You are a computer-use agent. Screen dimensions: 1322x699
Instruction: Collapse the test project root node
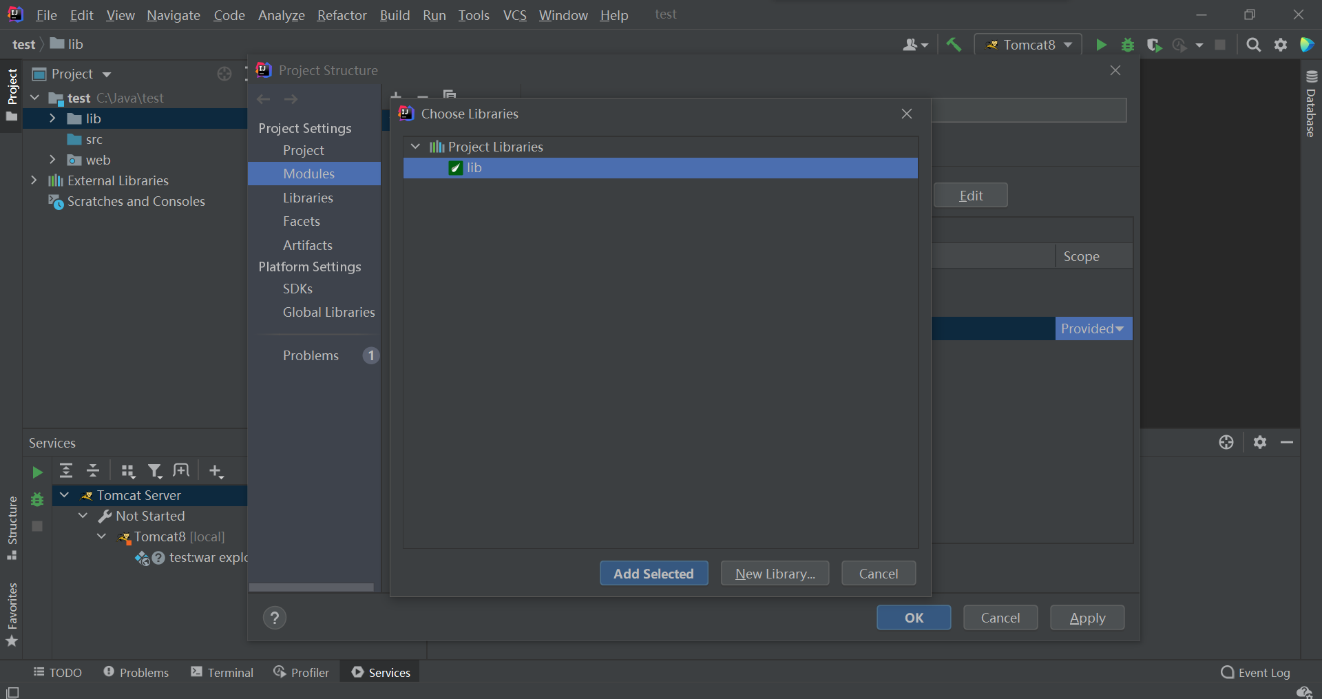[x=34, y=98]
